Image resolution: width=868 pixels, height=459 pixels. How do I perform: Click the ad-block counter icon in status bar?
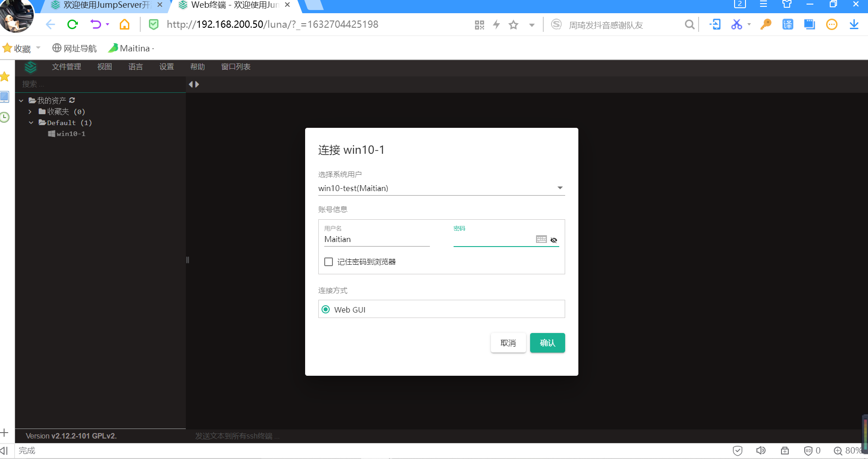point(812,450)
